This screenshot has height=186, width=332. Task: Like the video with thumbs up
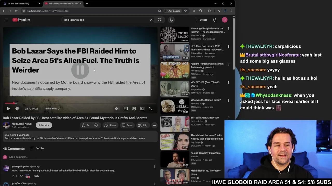[x=86, y=125]
